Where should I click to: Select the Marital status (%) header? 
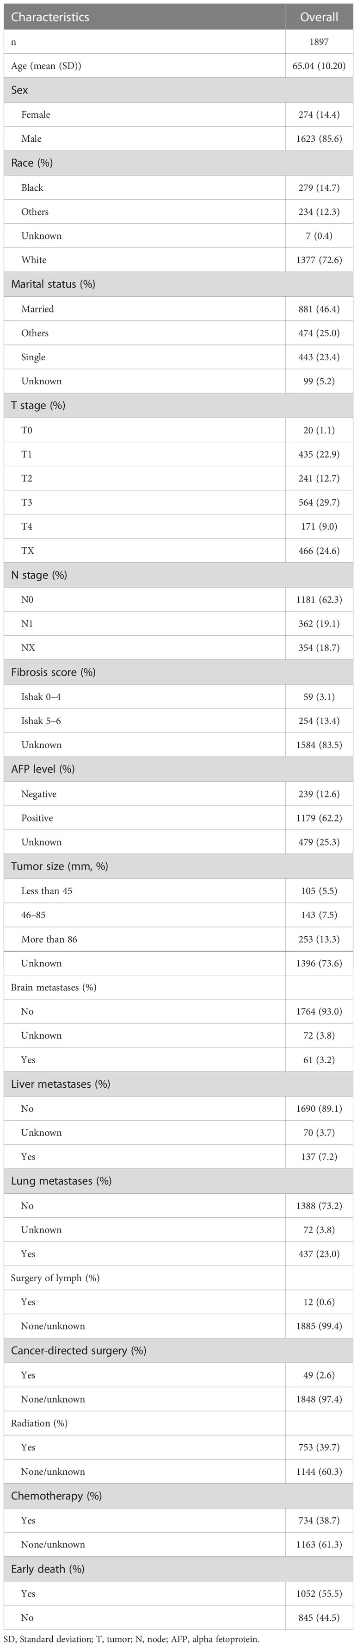53,284
